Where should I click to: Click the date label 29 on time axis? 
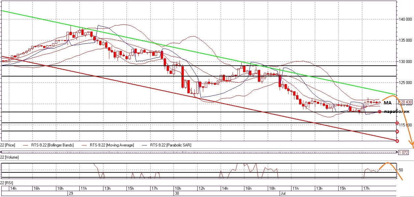coord(70,194)
